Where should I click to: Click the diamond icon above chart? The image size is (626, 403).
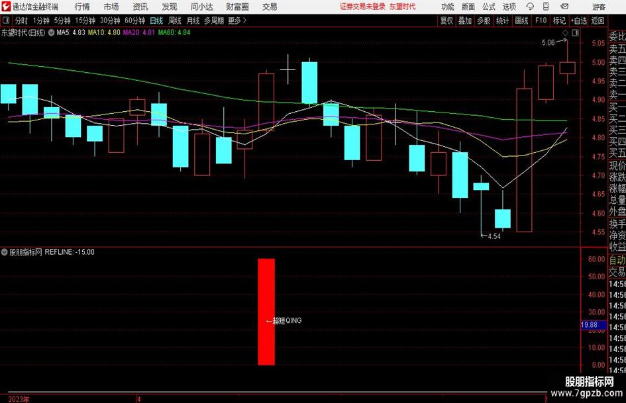point(565,32)
